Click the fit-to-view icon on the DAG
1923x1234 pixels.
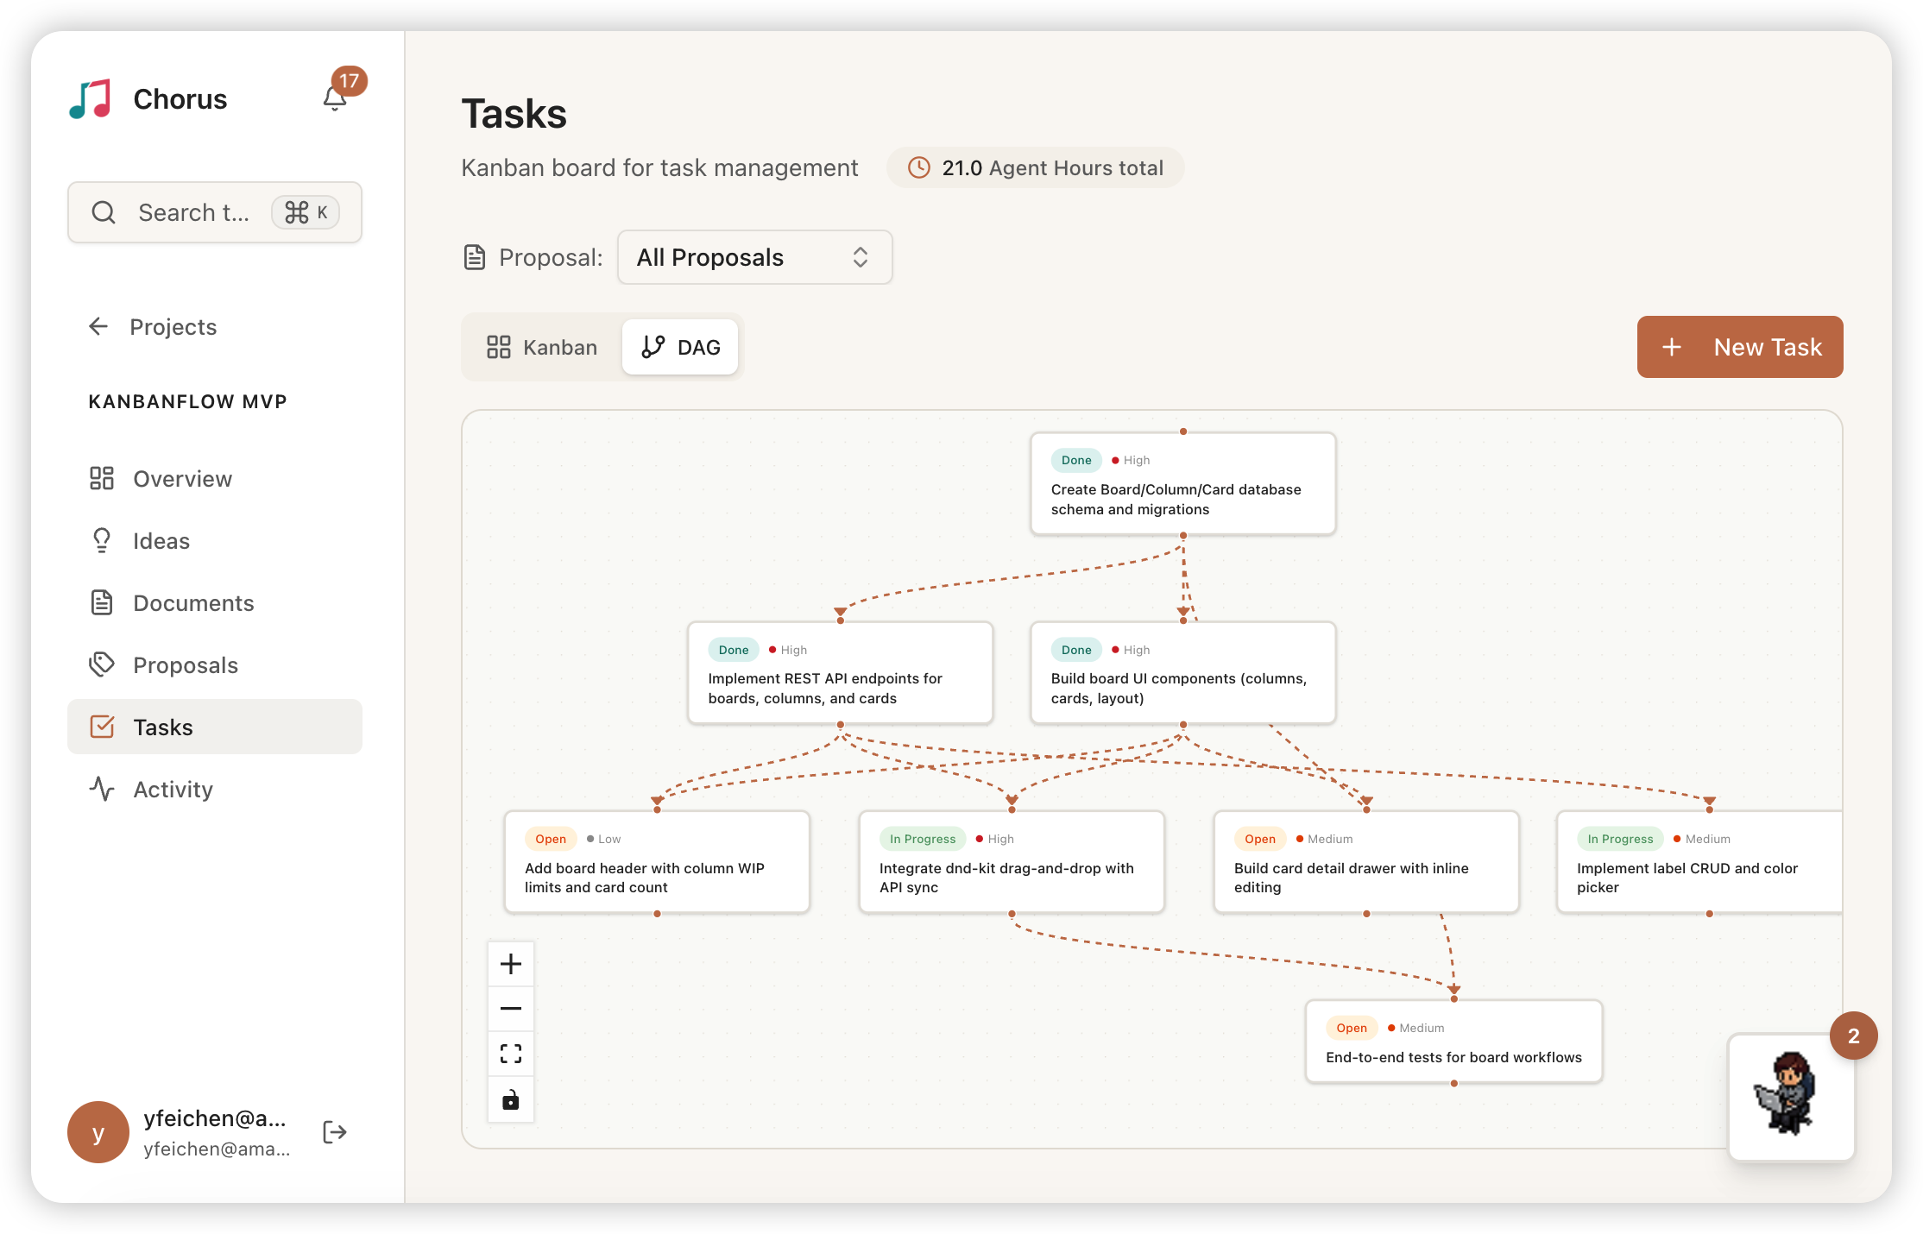[510, 1053]
